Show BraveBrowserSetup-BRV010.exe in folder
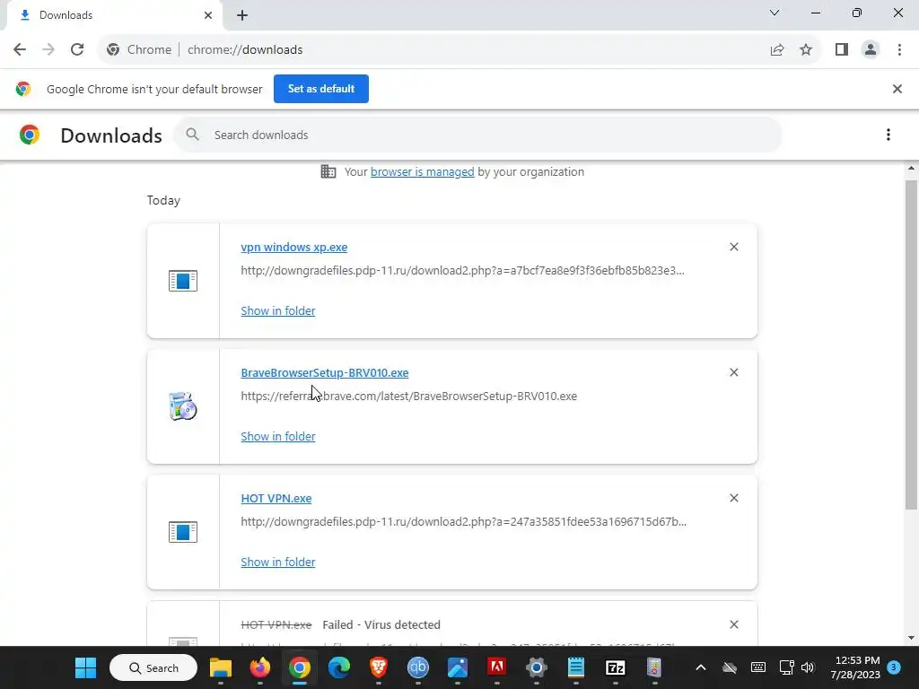The height and width of the screenshot is (689, 919). coord(278,437)
